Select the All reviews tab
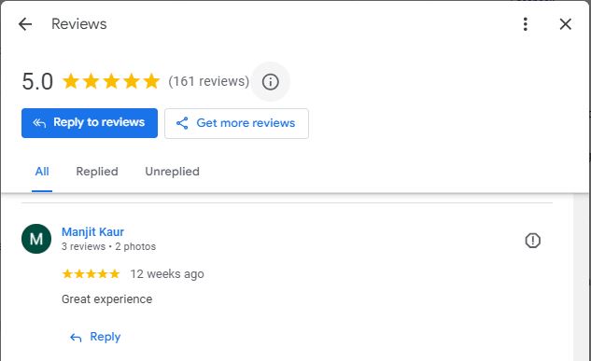This screenshot has width=591, height=361. click(42, 172)
